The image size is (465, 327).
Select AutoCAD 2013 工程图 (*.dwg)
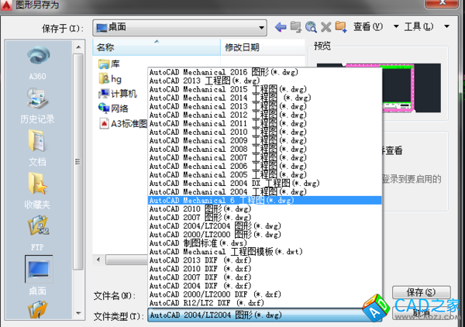click(x=264, y=81)
